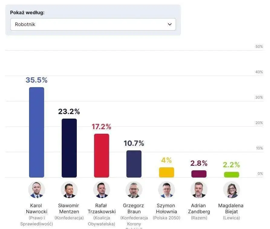Click the Karol Nawrocki name label
270x229 pixels.
[37, 208]
